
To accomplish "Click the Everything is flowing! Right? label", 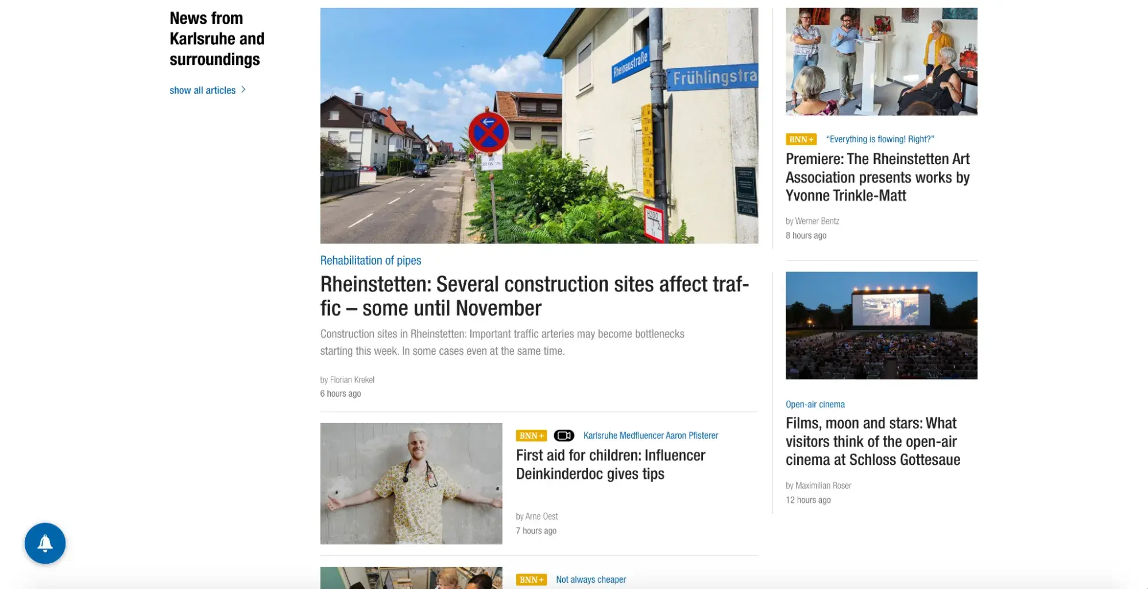I will pyautogui.click(x=880, y=139).
